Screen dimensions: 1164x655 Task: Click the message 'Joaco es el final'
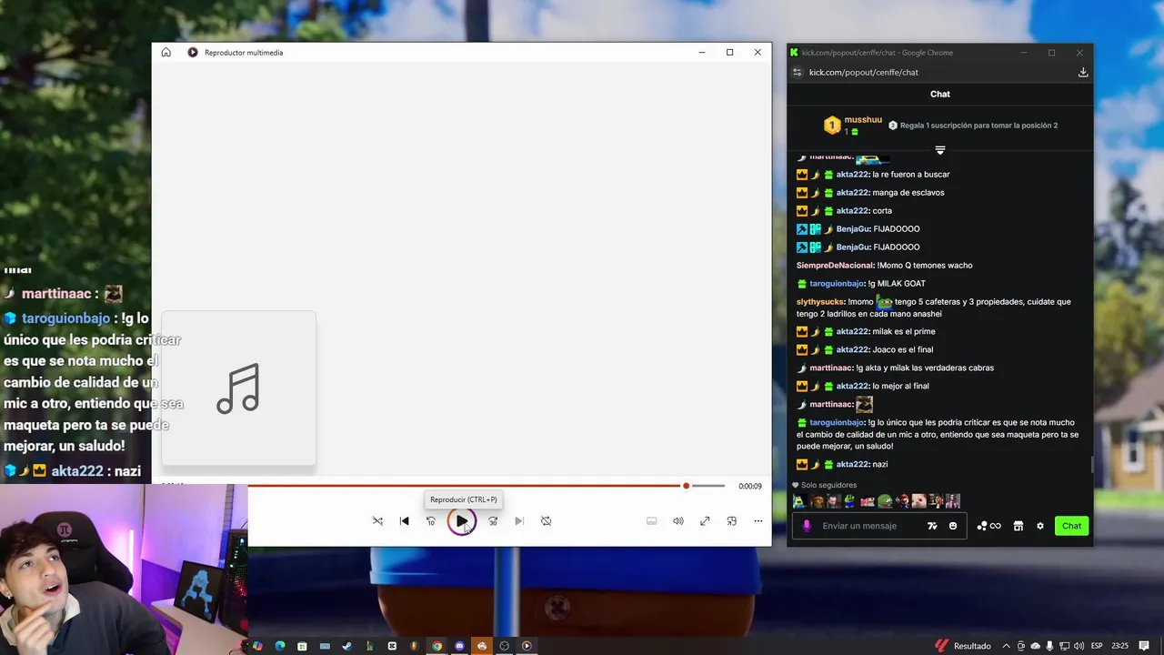[903, 350]
